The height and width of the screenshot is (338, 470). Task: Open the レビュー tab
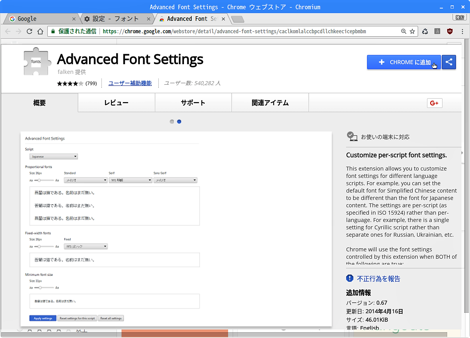point(116,103)
